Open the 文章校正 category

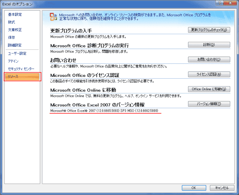(15, 30)
